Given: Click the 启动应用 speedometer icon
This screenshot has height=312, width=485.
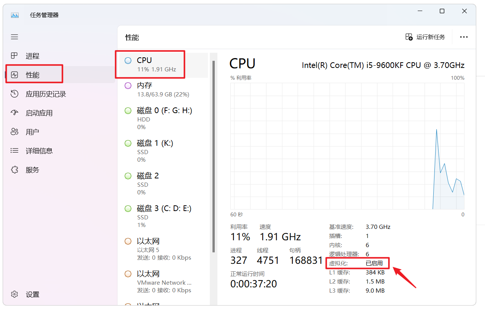Looking at the screenshot, I should (14, 113).
